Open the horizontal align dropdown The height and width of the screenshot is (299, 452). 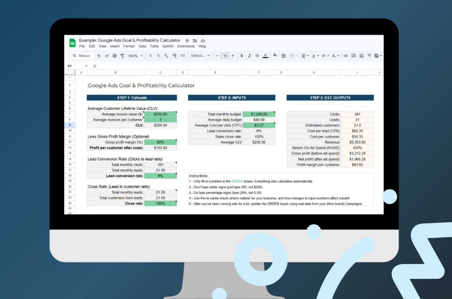click(305, 56)
